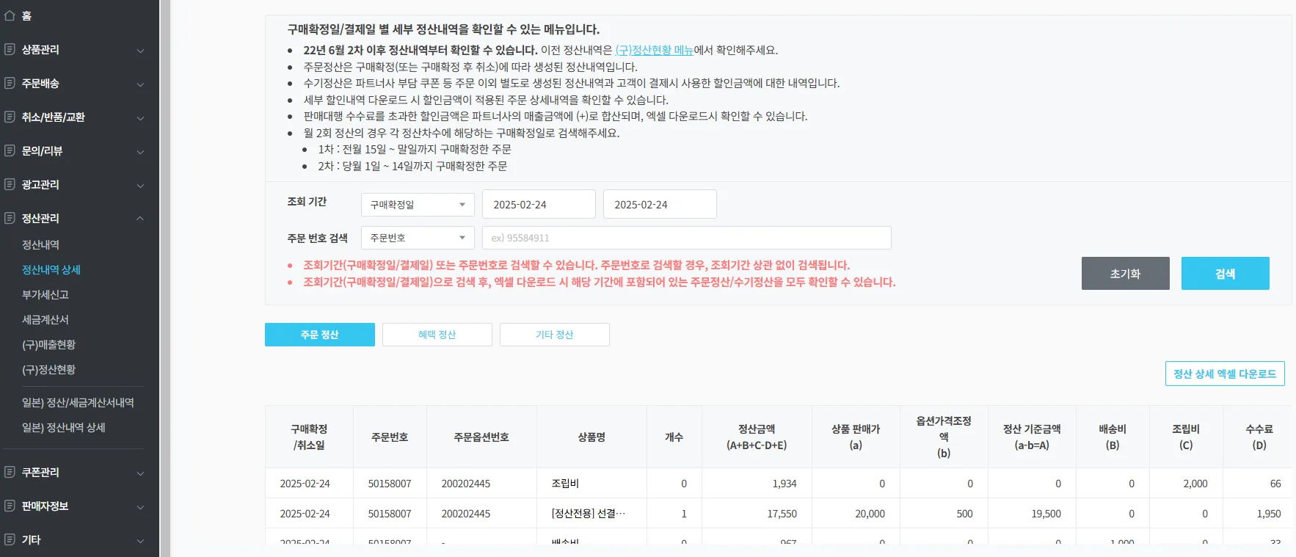Click the 문의/리뷰 menu list icon
The width and height of the screenshot is (1296, 557).
pos(10,150)
